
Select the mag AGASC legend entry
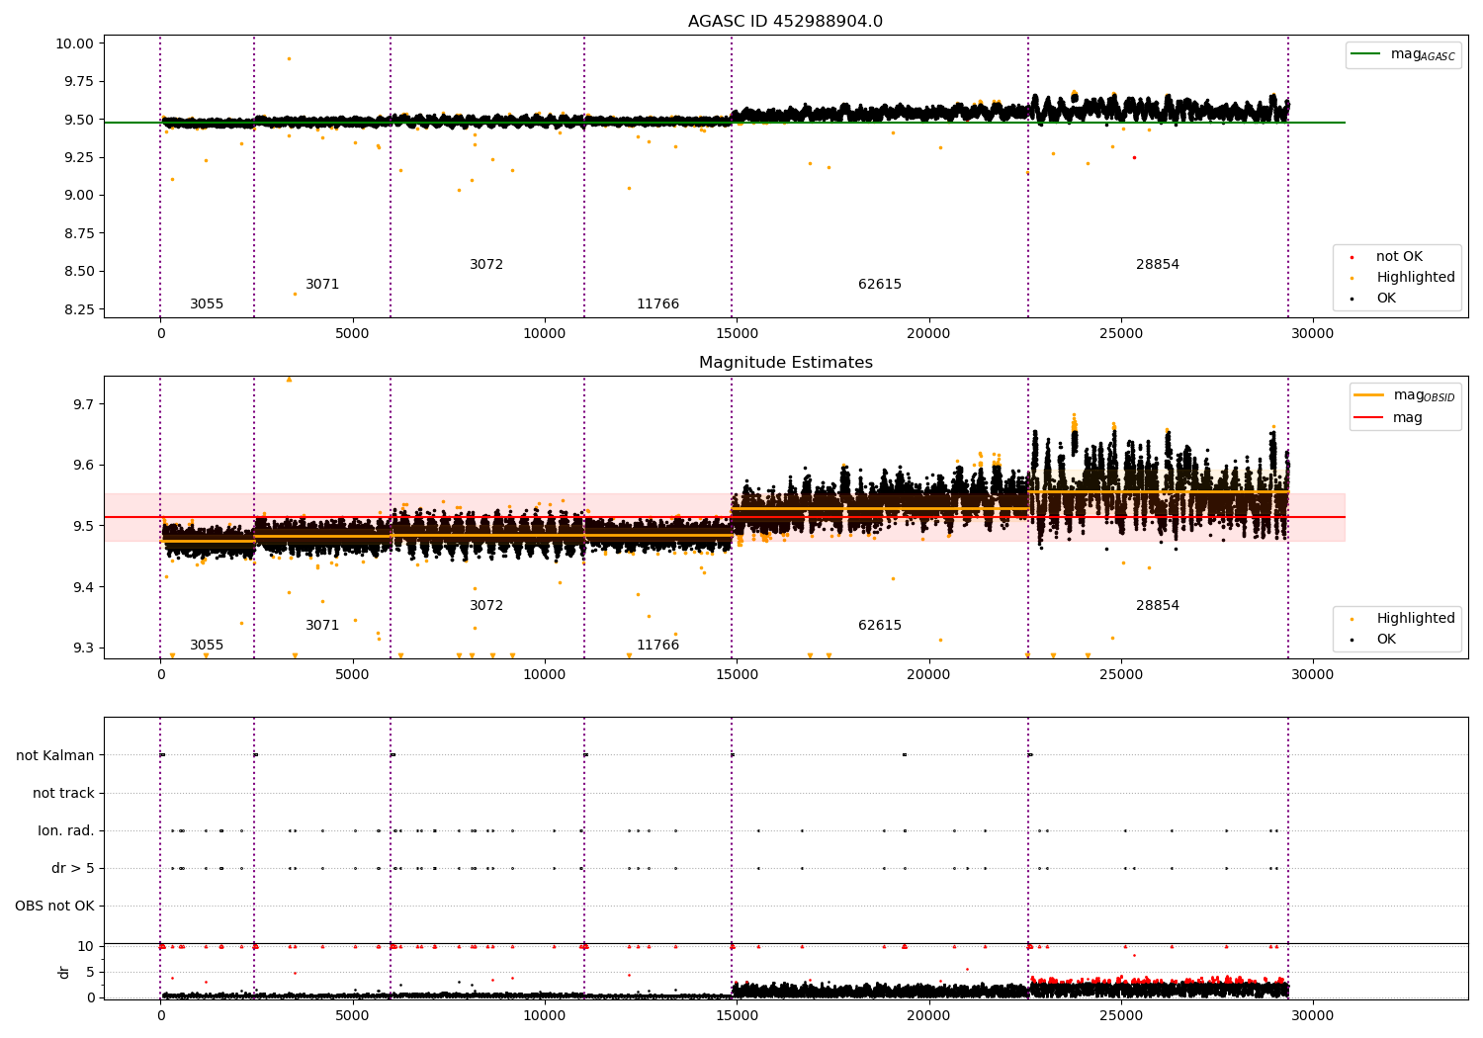(x=1403, y=54)
